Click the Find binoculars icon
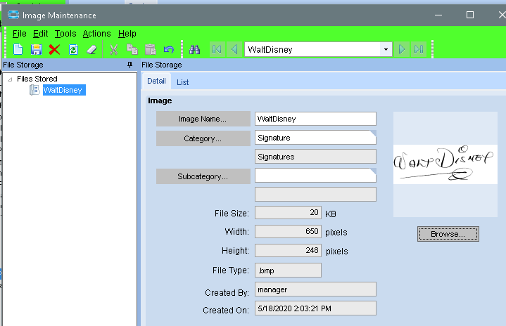The width and height of the screenshot is (506, 326). click(196, 50)
